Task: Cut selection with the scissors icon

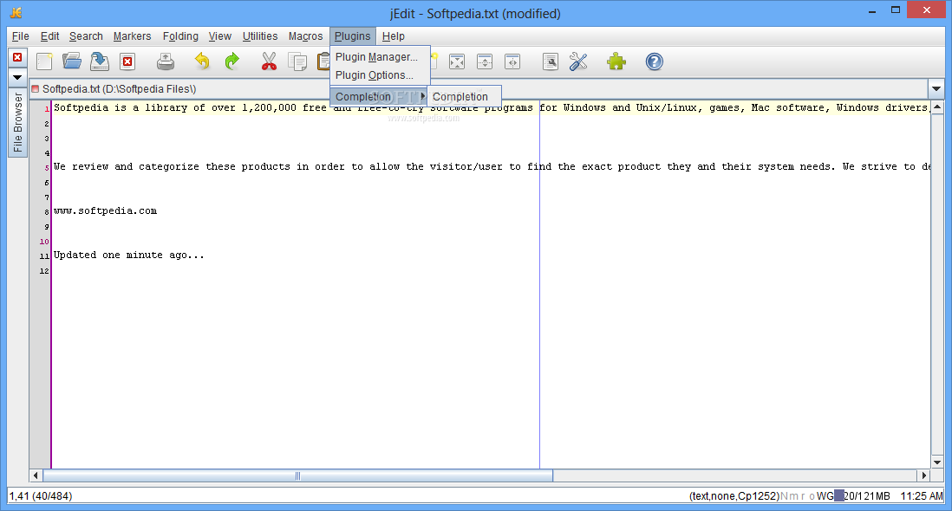Action: point(269,61)
